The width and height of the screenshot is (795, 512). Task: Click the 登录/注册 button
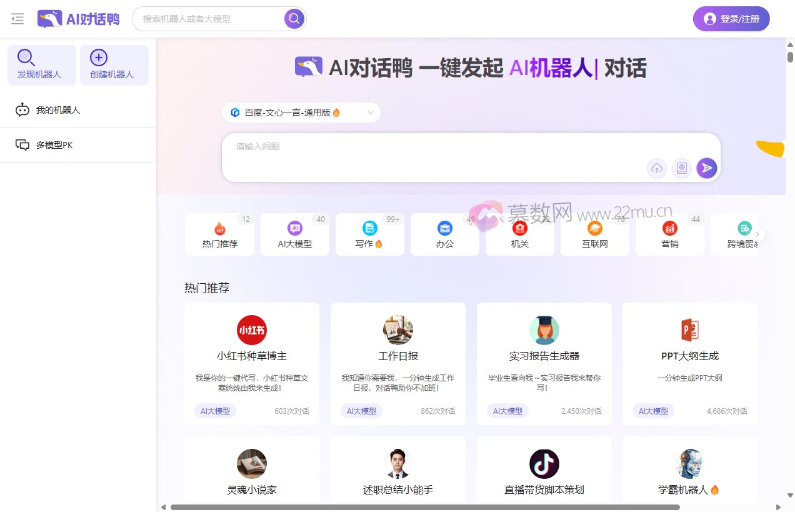731,19
